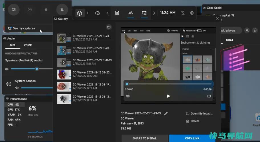Record the last 30 seconds
This screenshot has width=260, height=142.
click(30, 10)
